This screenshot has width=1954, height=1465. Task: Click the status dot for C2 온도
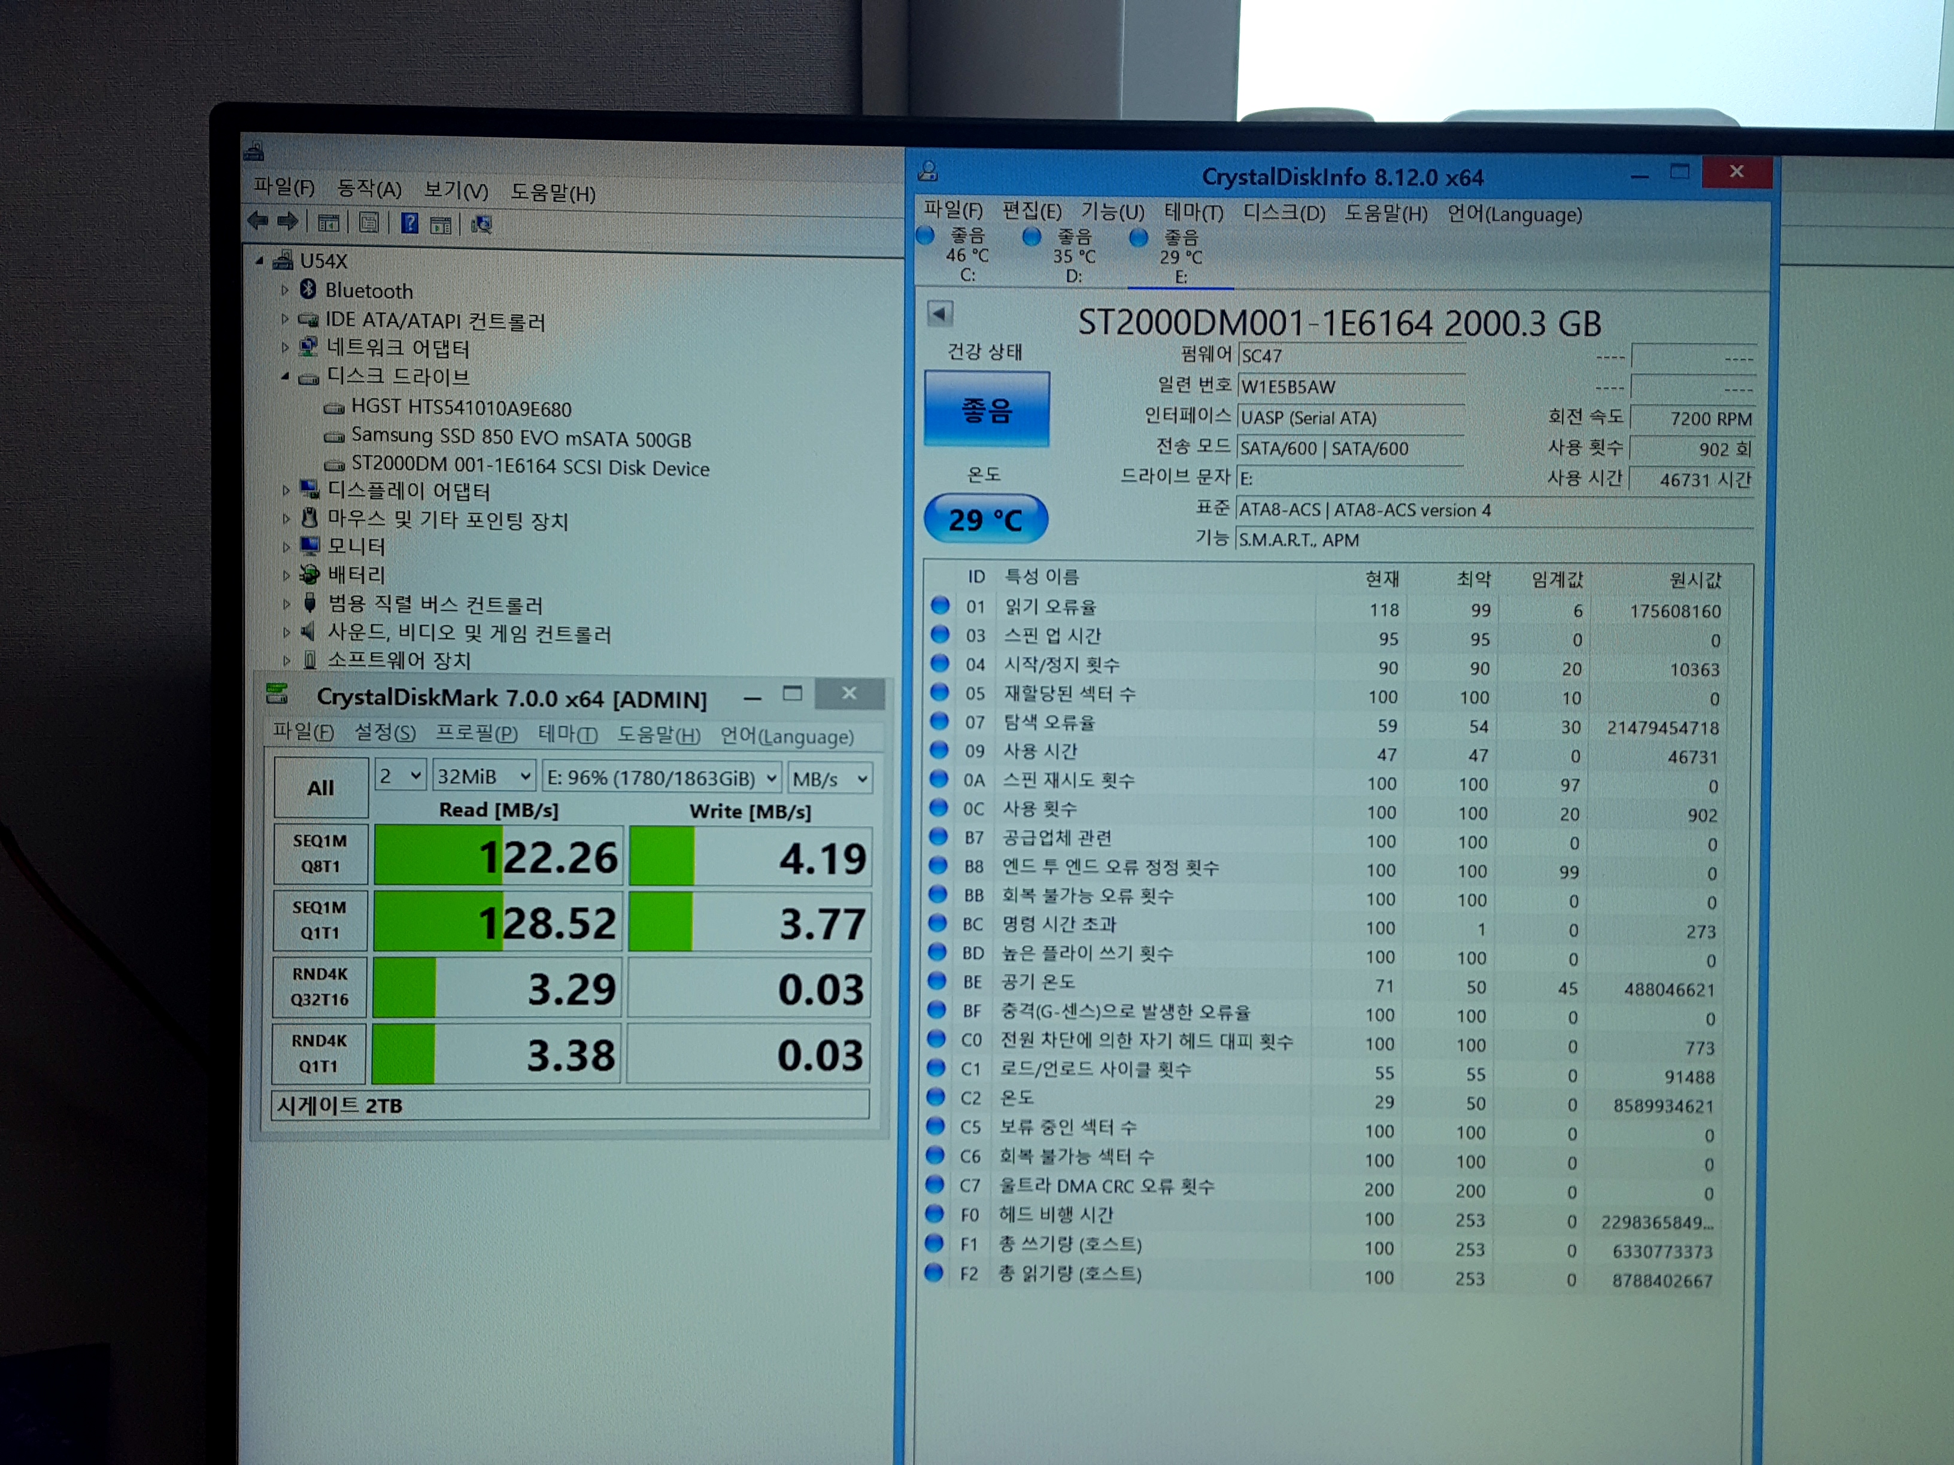click(x=936, y=1097)
